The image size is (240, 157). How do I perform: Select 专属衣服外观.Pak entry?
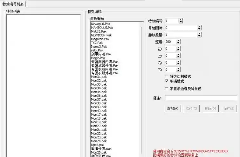pyautogui.click(x=105, y=73)
